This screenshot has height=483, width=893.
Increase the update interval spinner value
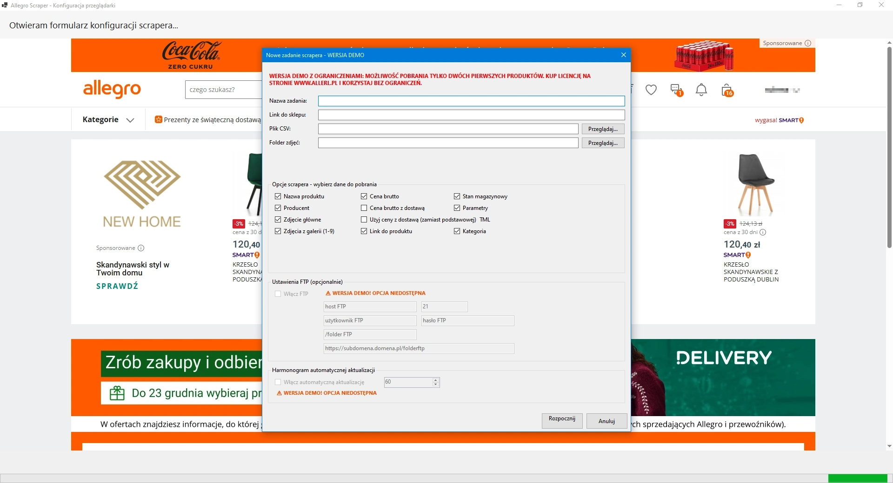tap(436, 380)
